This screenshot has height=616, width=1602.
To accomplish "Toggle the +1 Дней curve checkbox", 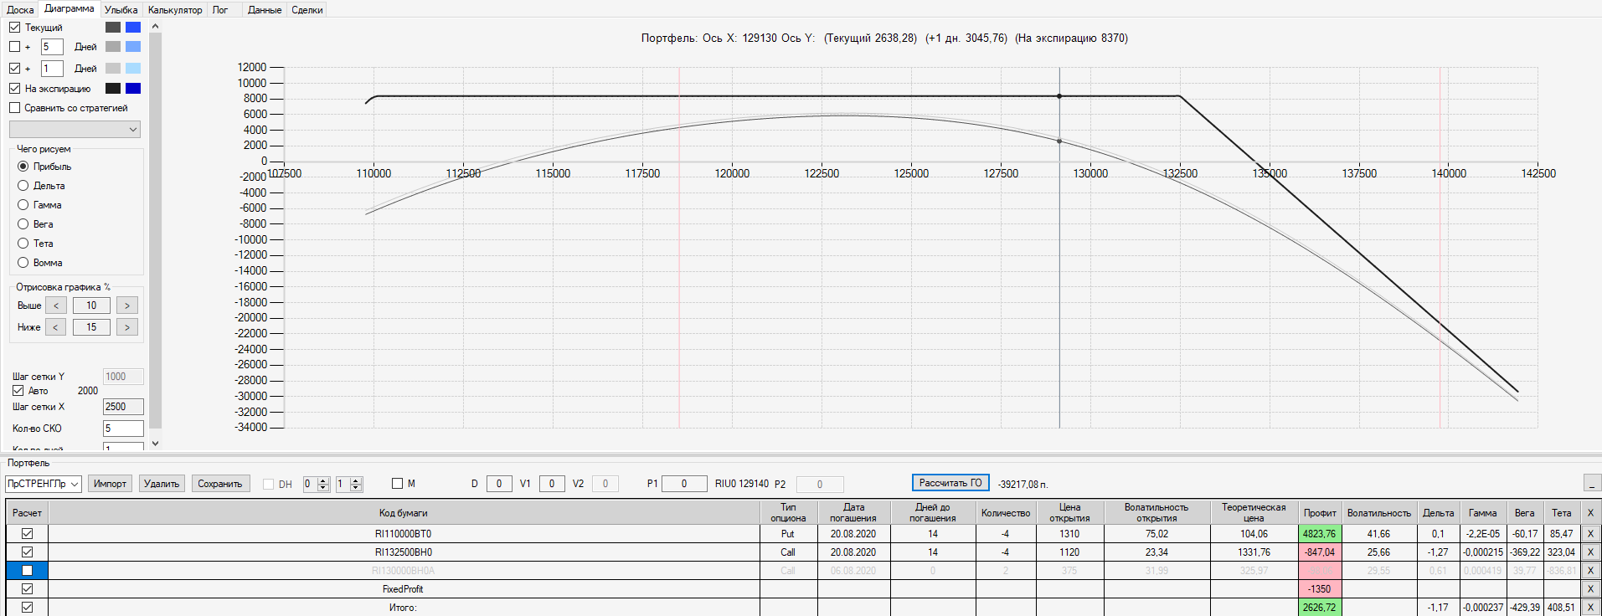I will click(x=15, y=69).
